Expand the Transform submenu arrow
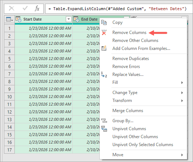193x162 pixels. point(182,101)
